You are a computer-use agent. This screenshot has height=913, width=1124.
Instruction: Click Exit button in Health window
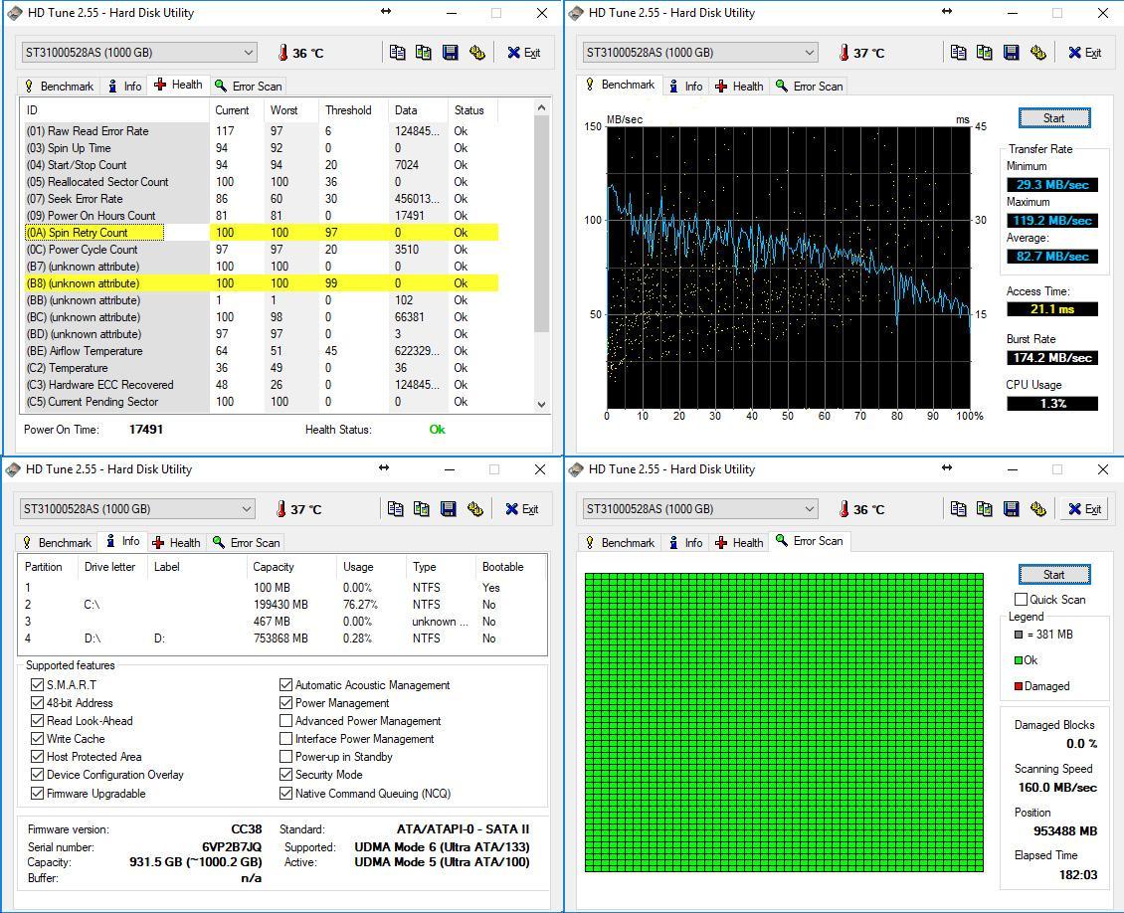click(x=524, y=53)
